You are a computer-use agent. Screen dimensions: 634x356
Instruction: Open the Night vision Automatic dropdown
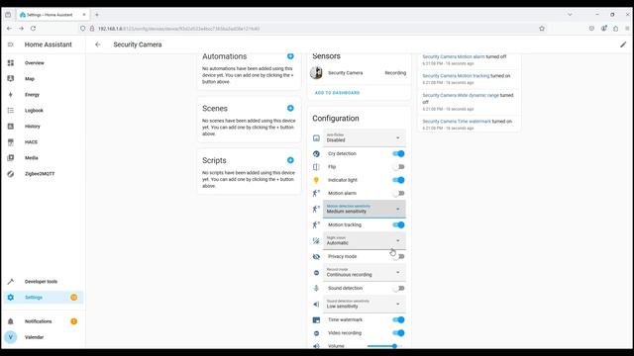click(364, 240)
